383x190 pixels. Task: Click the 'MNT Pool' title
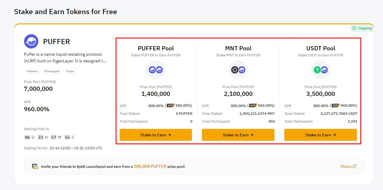238,48
